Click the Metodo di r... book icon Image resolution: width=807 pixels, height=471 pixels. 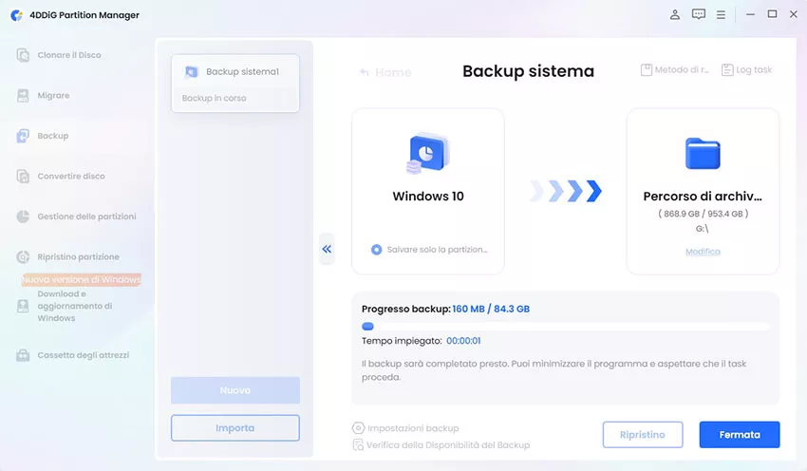(647, 69)
